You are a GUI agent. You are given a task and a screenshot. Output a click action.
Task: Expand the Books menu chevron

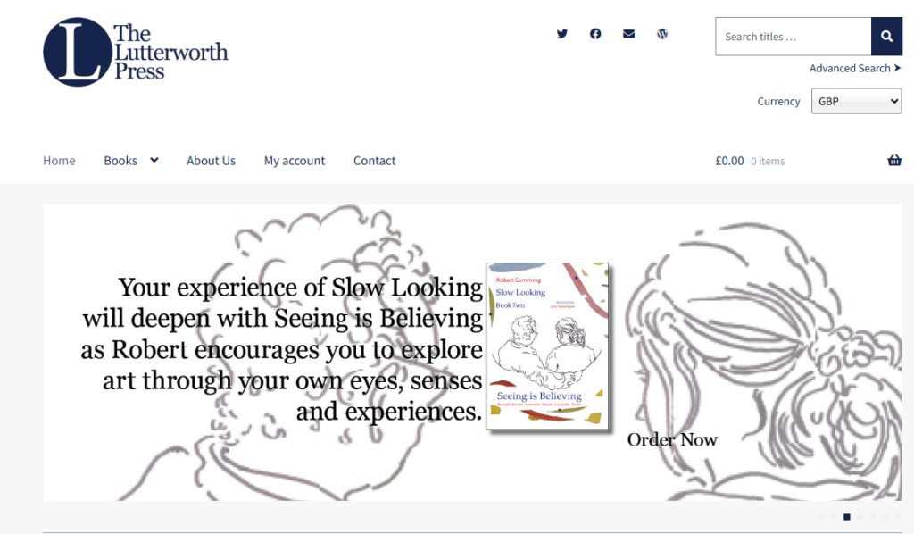[154, 161]
